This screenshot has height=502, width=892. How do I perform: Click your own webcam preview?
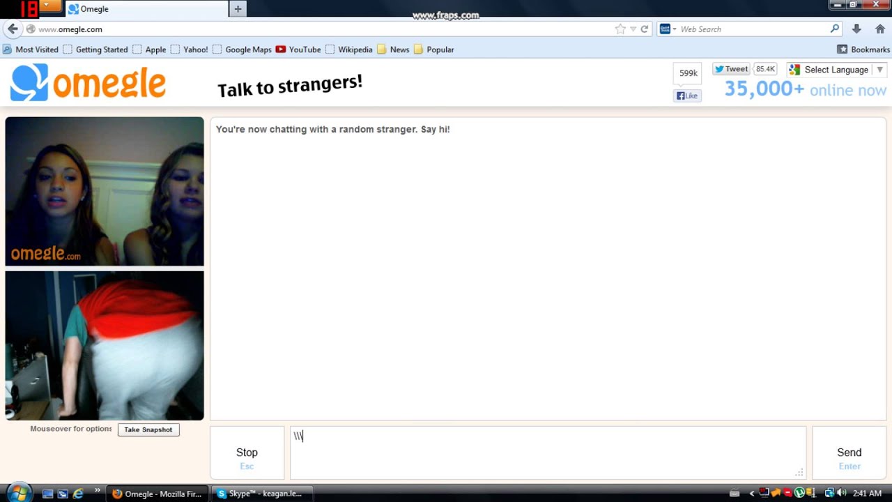tap(105, 346)
